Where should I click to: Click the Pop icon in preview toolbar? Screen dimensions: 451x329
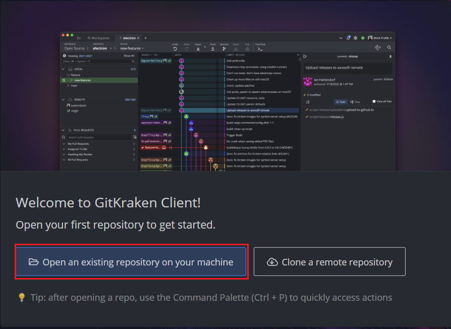pyautogui.click(x=247, y=49)
